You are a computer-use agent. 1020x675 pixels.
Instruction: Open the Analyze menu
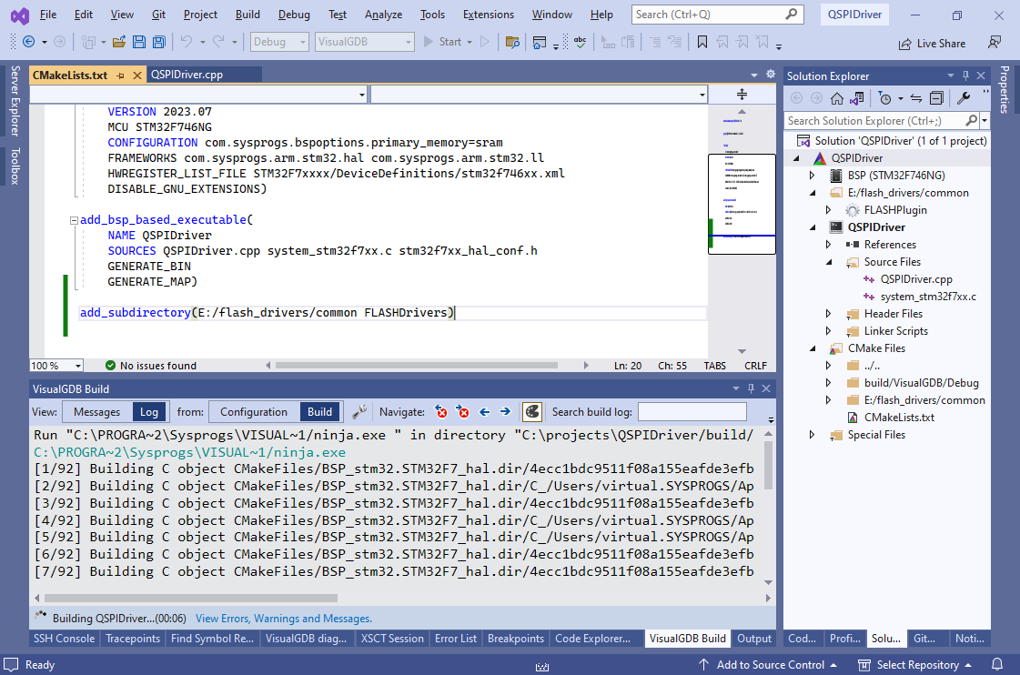pyautogui.click(x=383, y=15)
